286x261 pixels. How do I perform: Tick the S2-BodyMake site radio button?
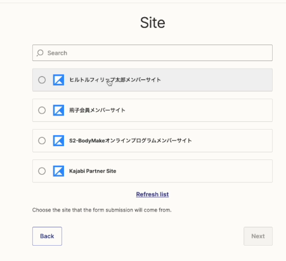click(42, 140)
